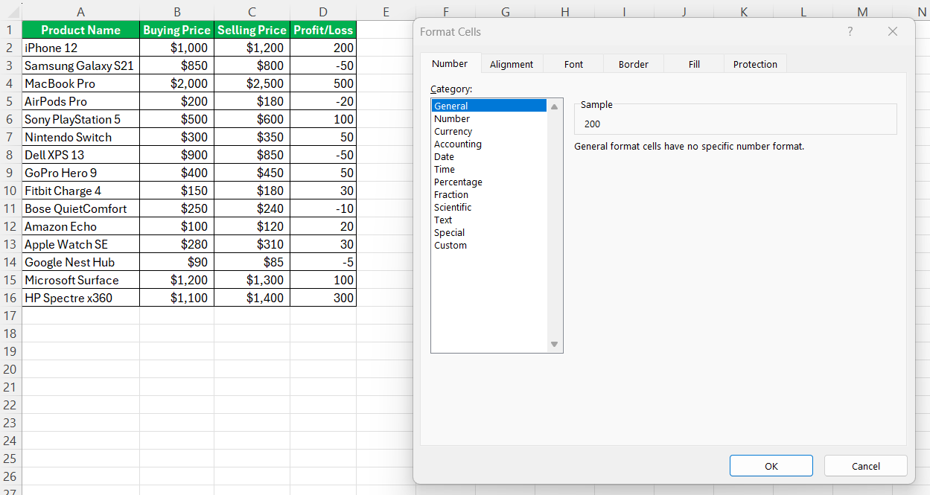
Task: Select the Buying Price header cell
Action: [x=176, y=30]
